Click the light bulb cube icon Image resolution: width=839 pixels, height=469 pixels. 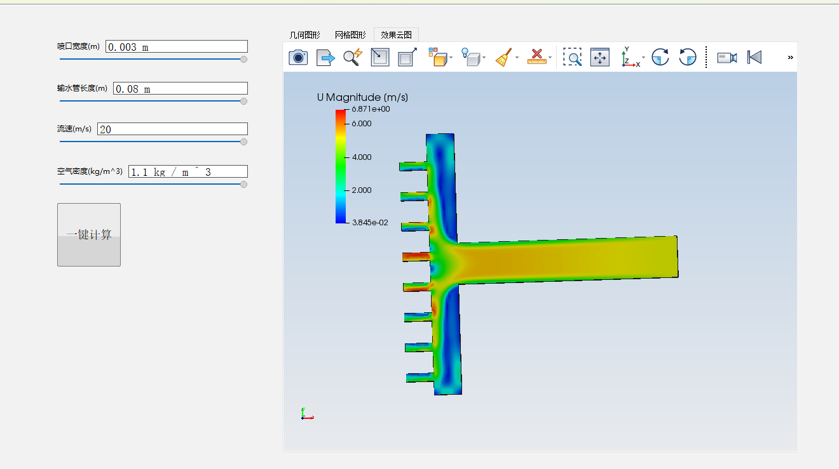pyautogui.click(x=470, y=57)
